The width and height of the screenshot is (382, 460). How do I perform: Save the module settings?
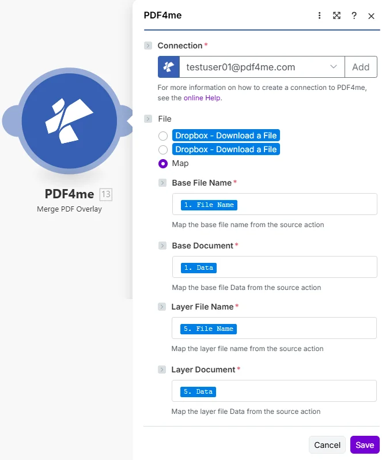(365, 445)
